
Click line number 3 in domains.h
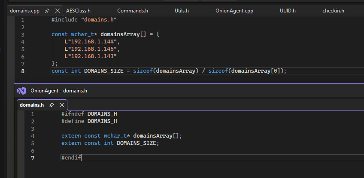(33, 129)
